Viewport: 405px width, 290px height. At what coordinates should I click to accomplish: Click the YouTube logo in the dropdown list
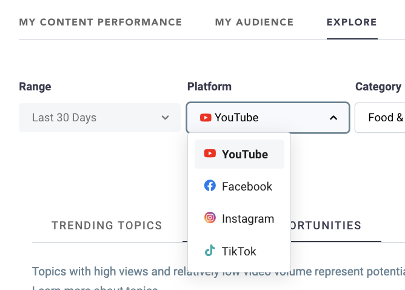point(210,154)
